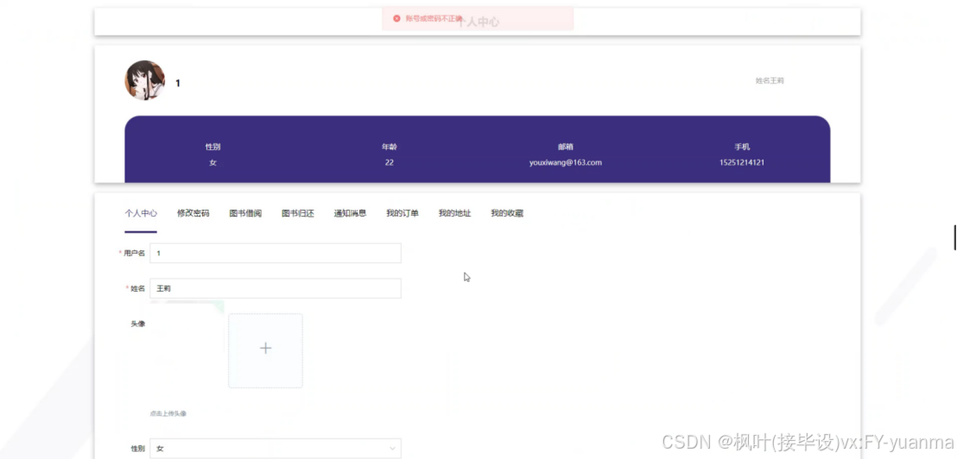Open the 修改密码 tab
Viewport: 957px width, 459px height.
tap(193, 213)
